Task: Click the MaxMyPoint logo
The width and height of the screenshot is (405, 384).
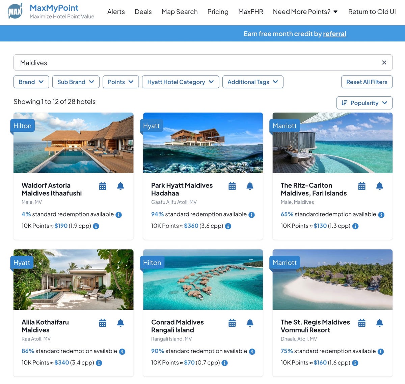Action: tap(16, 11)
